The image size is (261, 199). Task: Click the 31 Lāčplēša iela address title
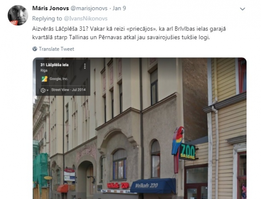pos(54,65)
